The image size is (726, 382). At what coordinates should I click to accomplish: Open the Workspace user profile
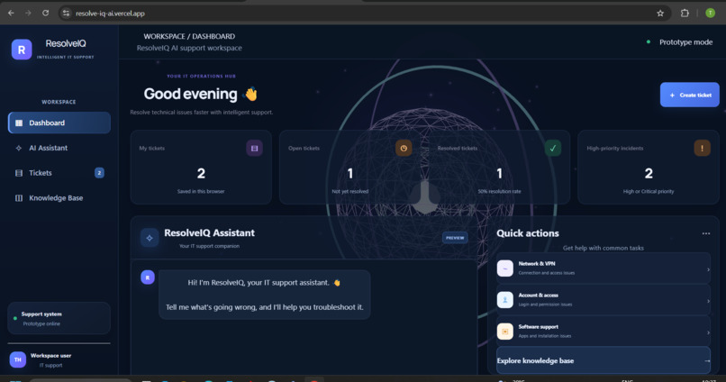pyautogui.click(x=59, y=359)
